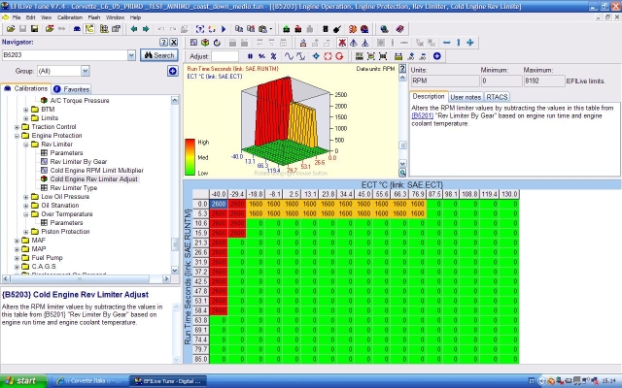Viewport: 622px width, 388px height.
Task: Click the red flash device icon
Action: tap(298, 29)
